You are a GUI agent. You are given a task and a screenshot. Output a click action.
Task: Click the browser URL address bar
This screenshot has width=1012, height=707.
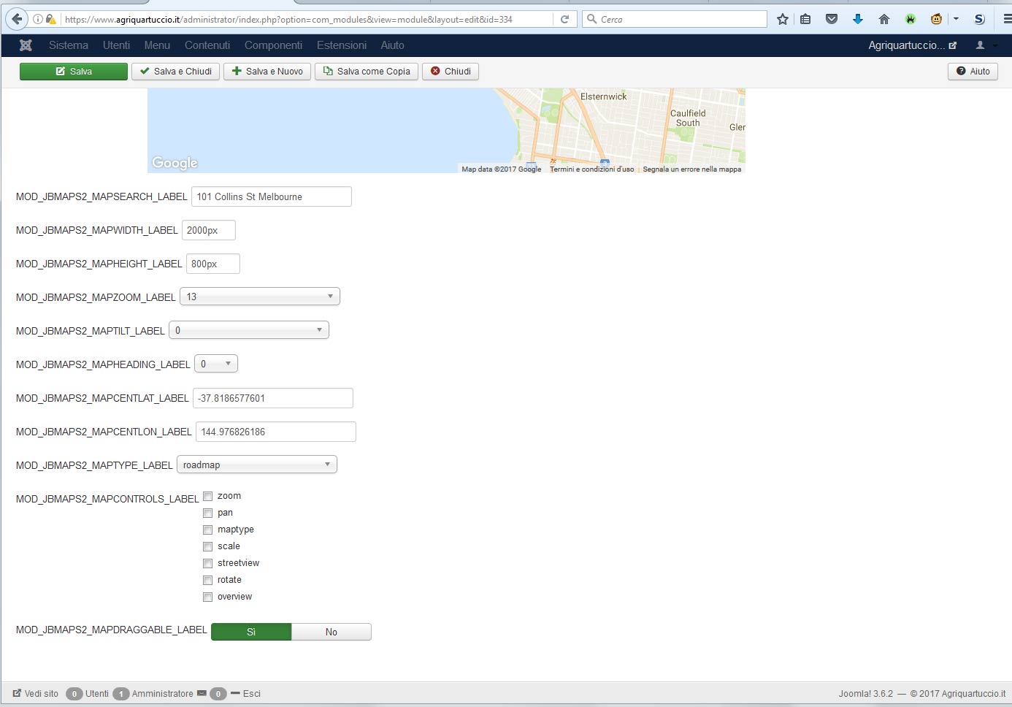click(307, 19)
